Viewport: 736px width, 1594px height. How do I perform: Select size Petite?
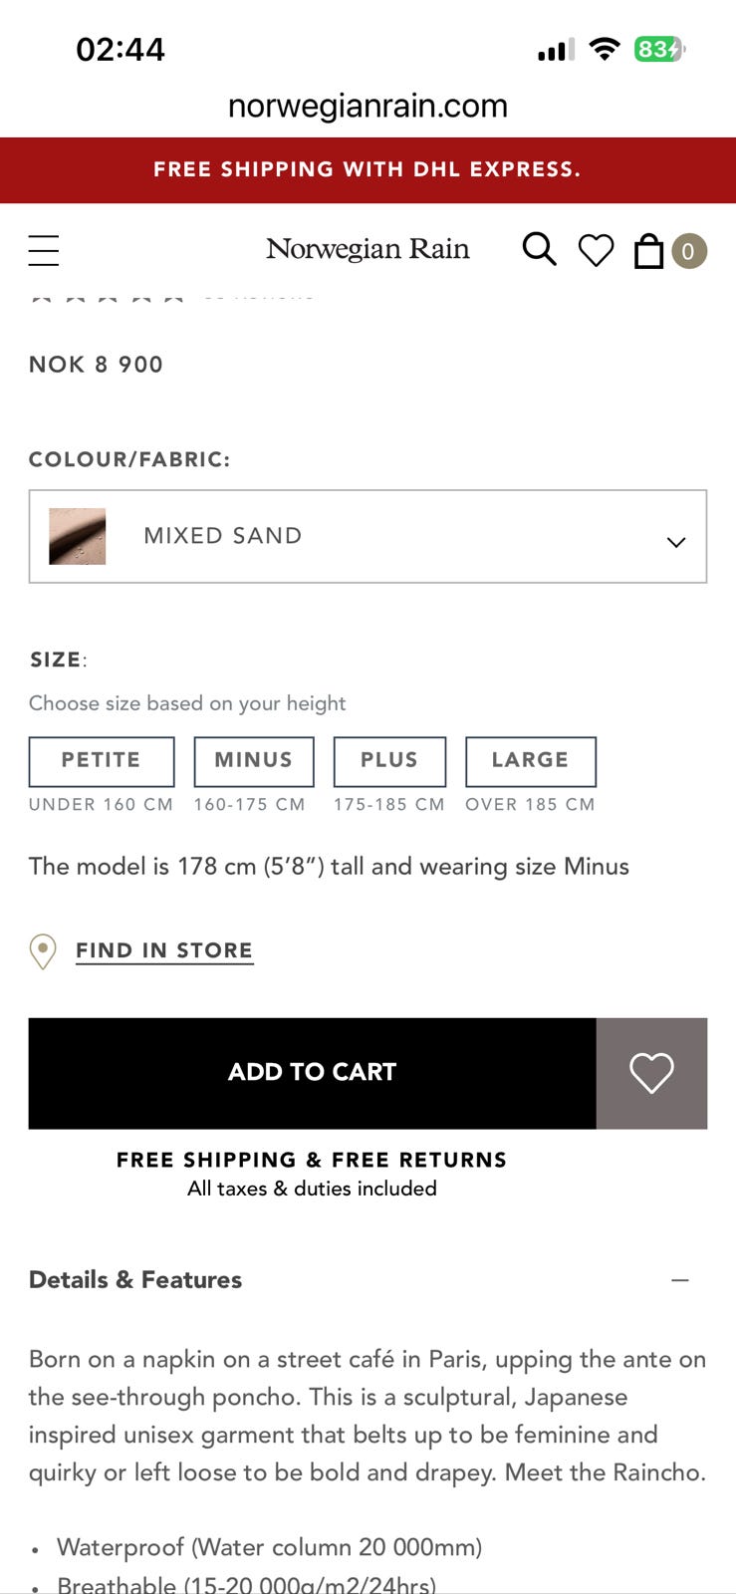click(102, 761)
